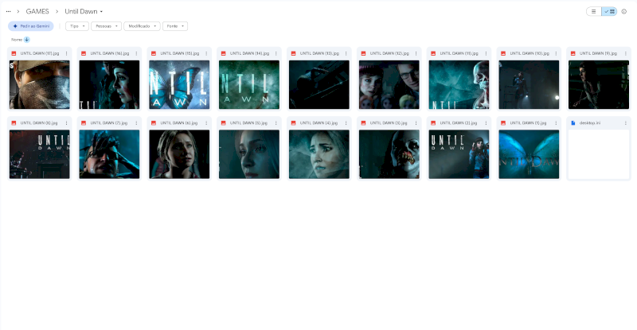This screenshot has height=330, width=637.
Task: Open more options for UNTIL DAWN (13).jpg
Action: [x=346, y=53]
